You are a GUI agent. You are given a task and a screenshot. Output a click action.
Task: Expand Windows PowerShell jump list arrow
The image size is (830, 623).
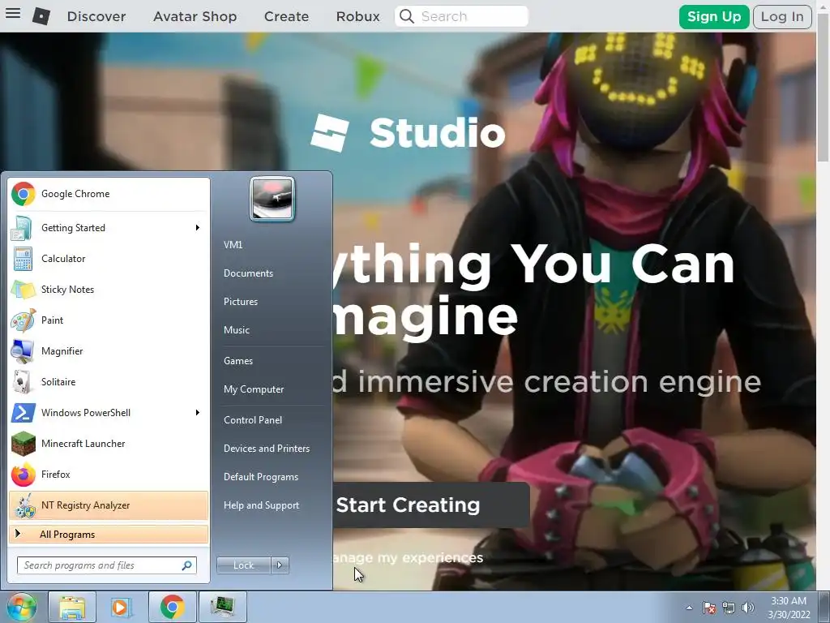tap(198, 413)
